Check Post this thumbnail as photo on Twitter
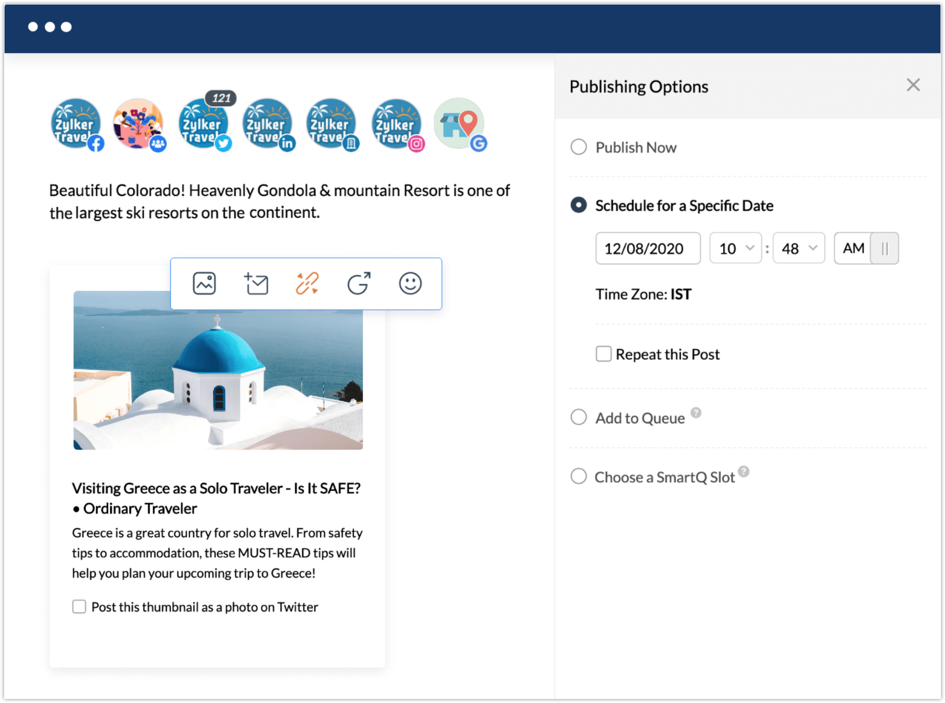Screen dimensions: 945x703 click(x=79, y=606)
